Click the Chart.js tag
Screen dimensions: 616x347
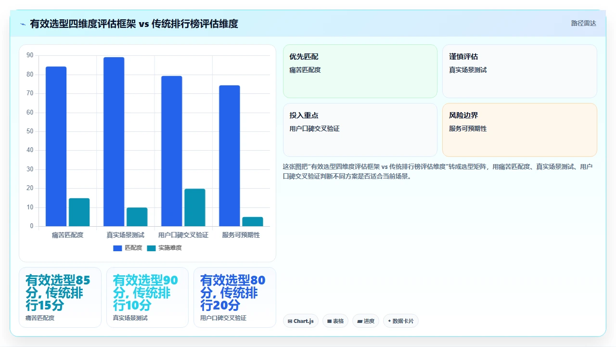point(301,321)
